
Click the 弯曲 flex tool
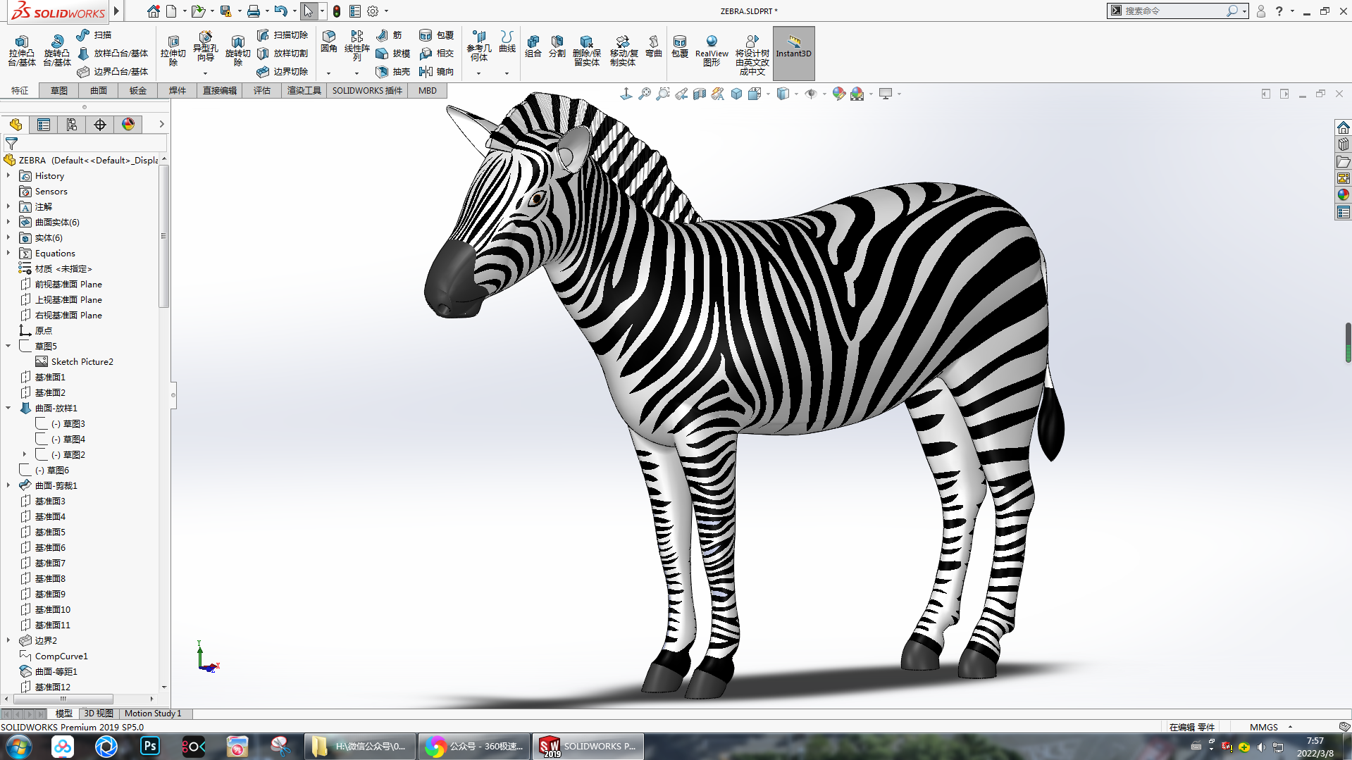pos(654,46)
